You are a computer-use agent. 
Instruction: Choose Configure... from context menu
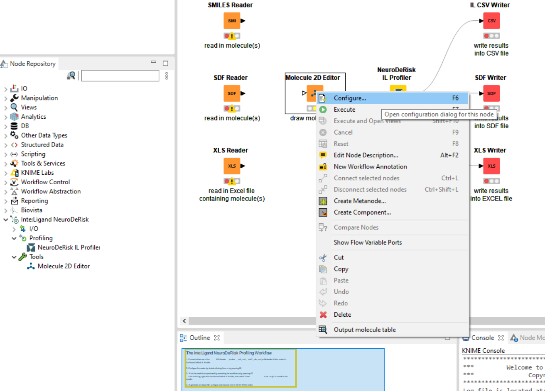pyautogui.click(x=393, y=98)
